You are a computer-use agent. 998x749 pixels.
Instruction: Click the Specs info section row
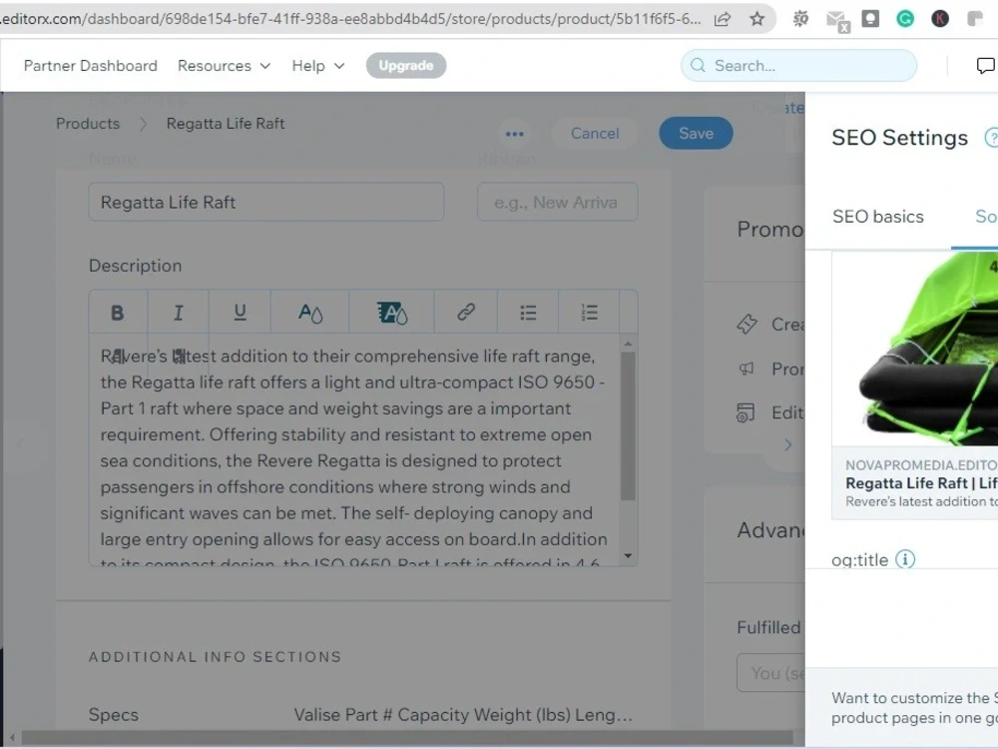coord(363,715)
